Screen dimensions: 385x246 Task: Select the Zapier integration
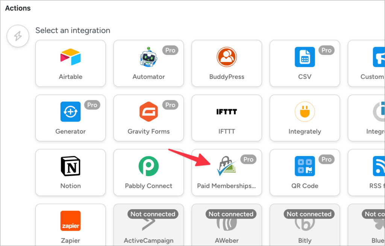[x=70, y=225]
